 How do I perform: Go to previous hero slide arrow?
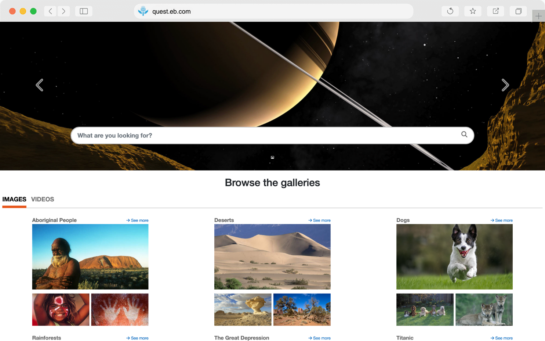pyautogui.click(x=40, y=85)
